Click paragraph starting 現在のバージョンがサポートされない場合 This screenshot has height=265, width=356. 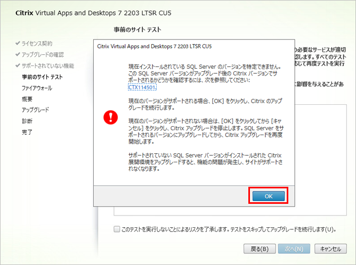206,131
